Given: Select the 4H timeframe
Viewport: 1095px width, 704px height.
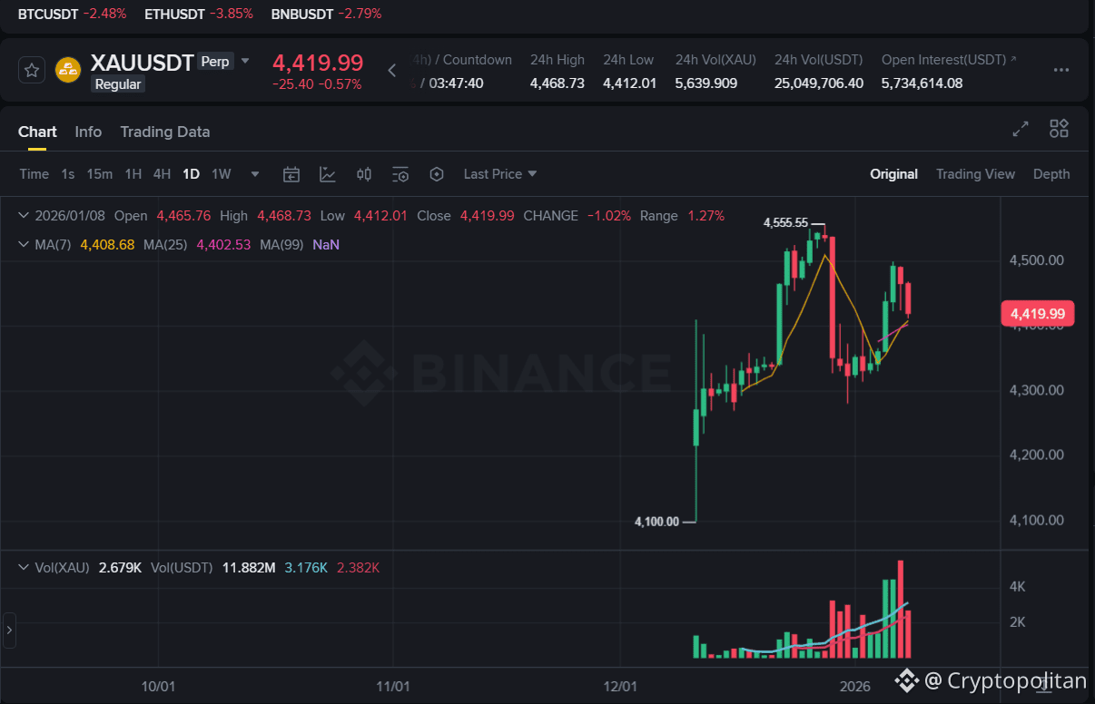Looking at the screenshot, I should point(162,173).
